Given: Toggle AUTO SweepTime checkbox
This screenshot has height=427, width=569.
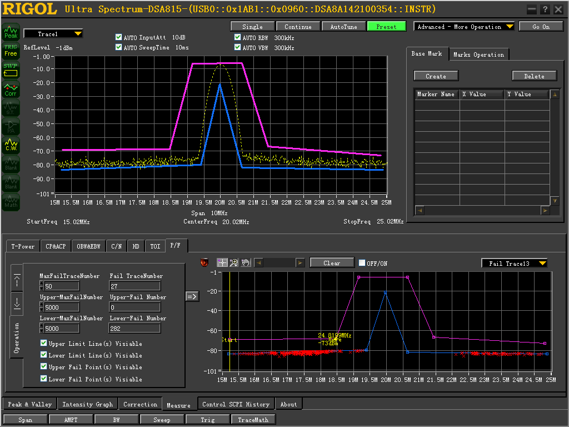Looking at the screenshot, I should coord(118,47).
